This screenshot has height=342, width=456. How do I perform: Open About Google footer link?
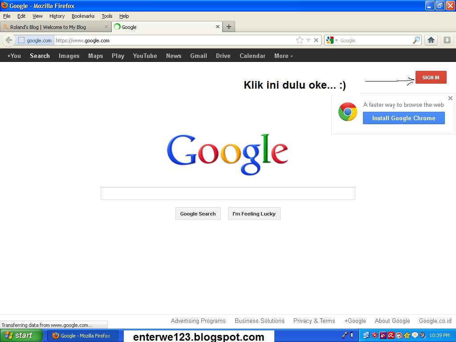click(x=392, y=321)
